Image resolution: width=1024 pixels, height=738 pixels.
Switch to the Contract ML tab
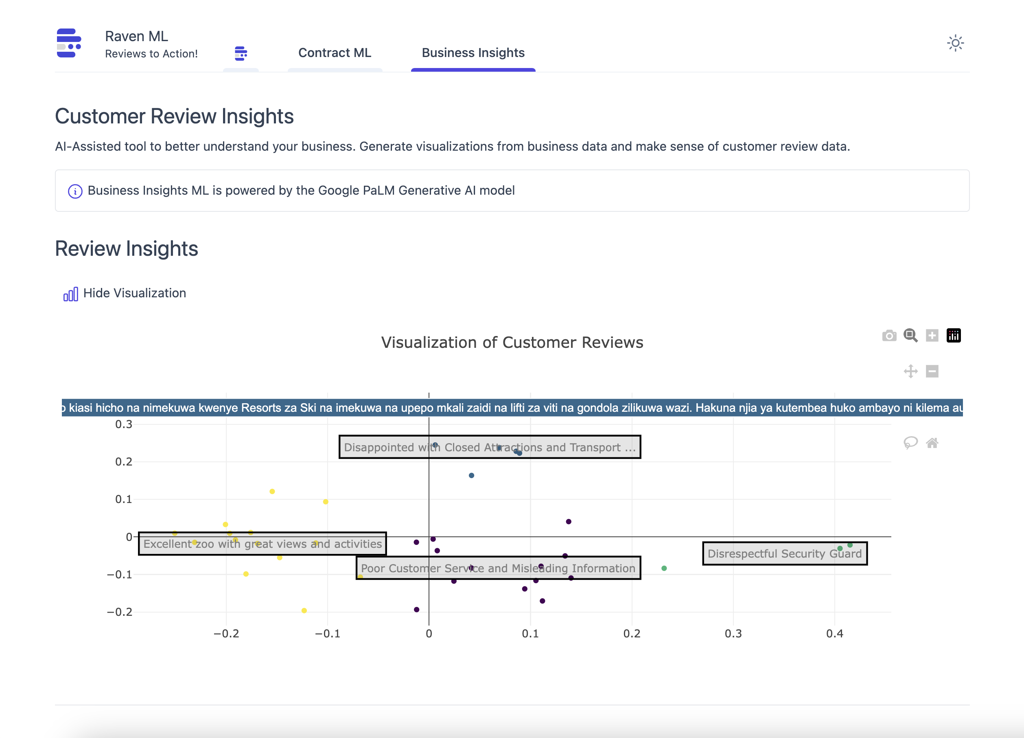335,53
